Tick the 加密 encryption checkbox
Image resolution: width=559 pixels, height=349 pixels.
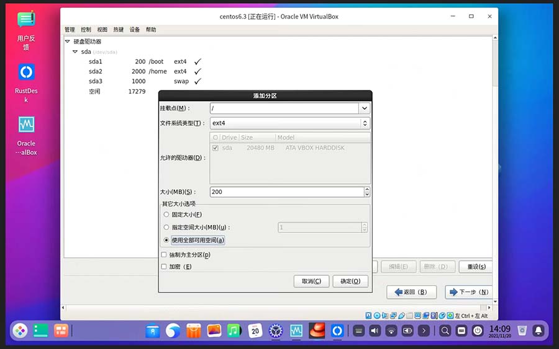(164, 267)
